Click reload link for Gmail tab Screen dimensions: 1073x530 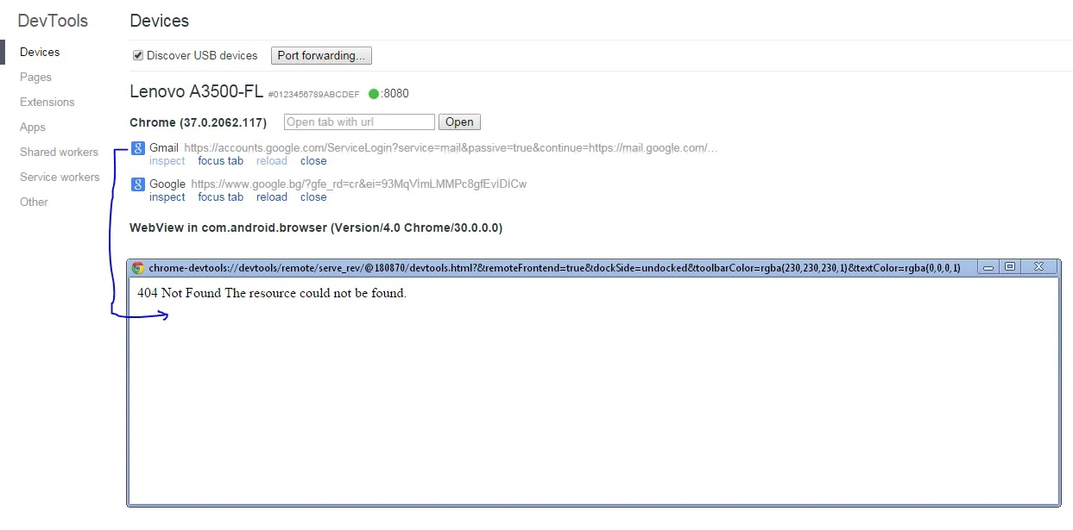pyautogui.click(x=272, y=161)
